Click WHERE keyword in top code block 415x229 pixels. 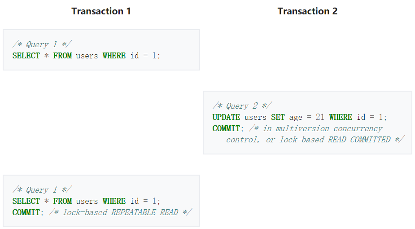pyautogui.click(x=114, y=56)
